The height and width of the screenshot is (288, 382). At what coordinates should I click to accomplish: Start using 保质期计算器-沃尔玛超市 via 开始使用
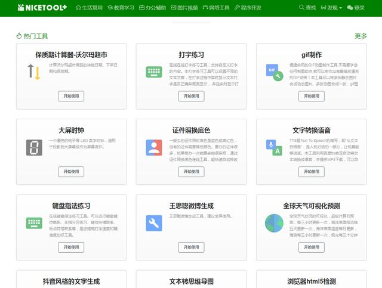click(71, 96)
